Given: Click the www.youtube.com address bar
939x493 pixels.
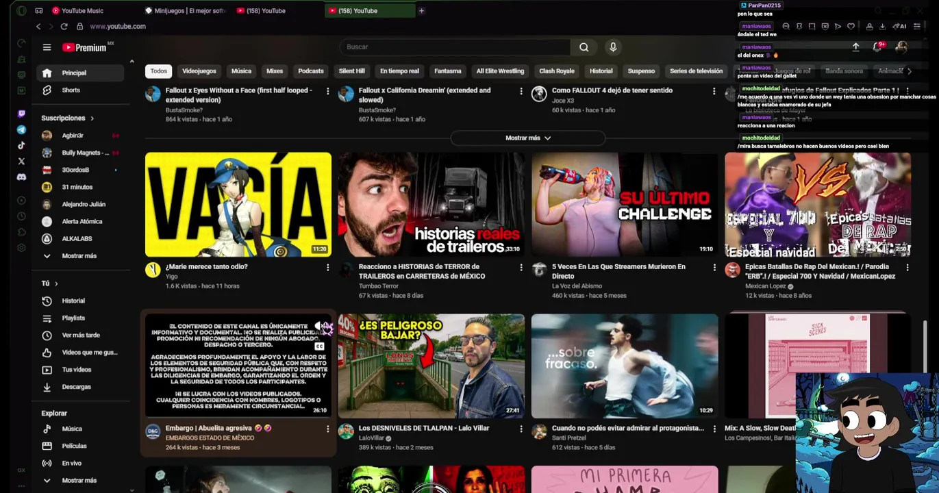Looking at the screenshot, I should (x=118, y=26).
